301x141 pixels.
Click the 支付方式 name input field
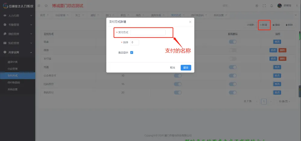[148, 32]
